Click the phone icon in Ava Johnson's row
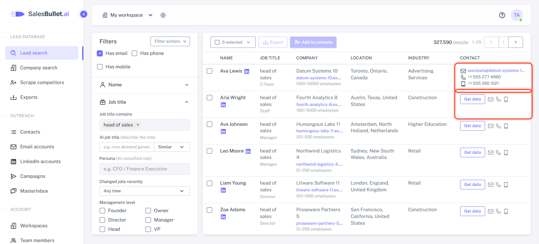 click(x=498, y=126)
